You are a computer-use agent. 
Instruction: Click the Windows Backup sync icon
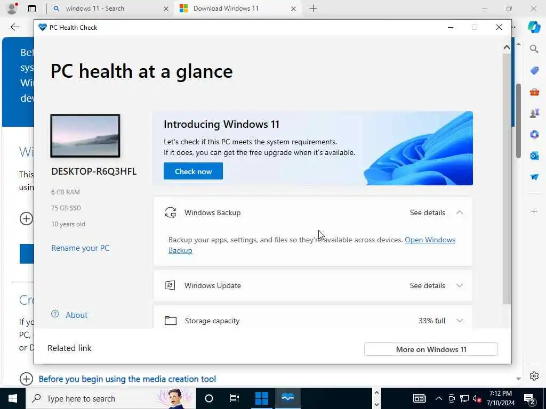pyautogui.click(x=170, y=212)
